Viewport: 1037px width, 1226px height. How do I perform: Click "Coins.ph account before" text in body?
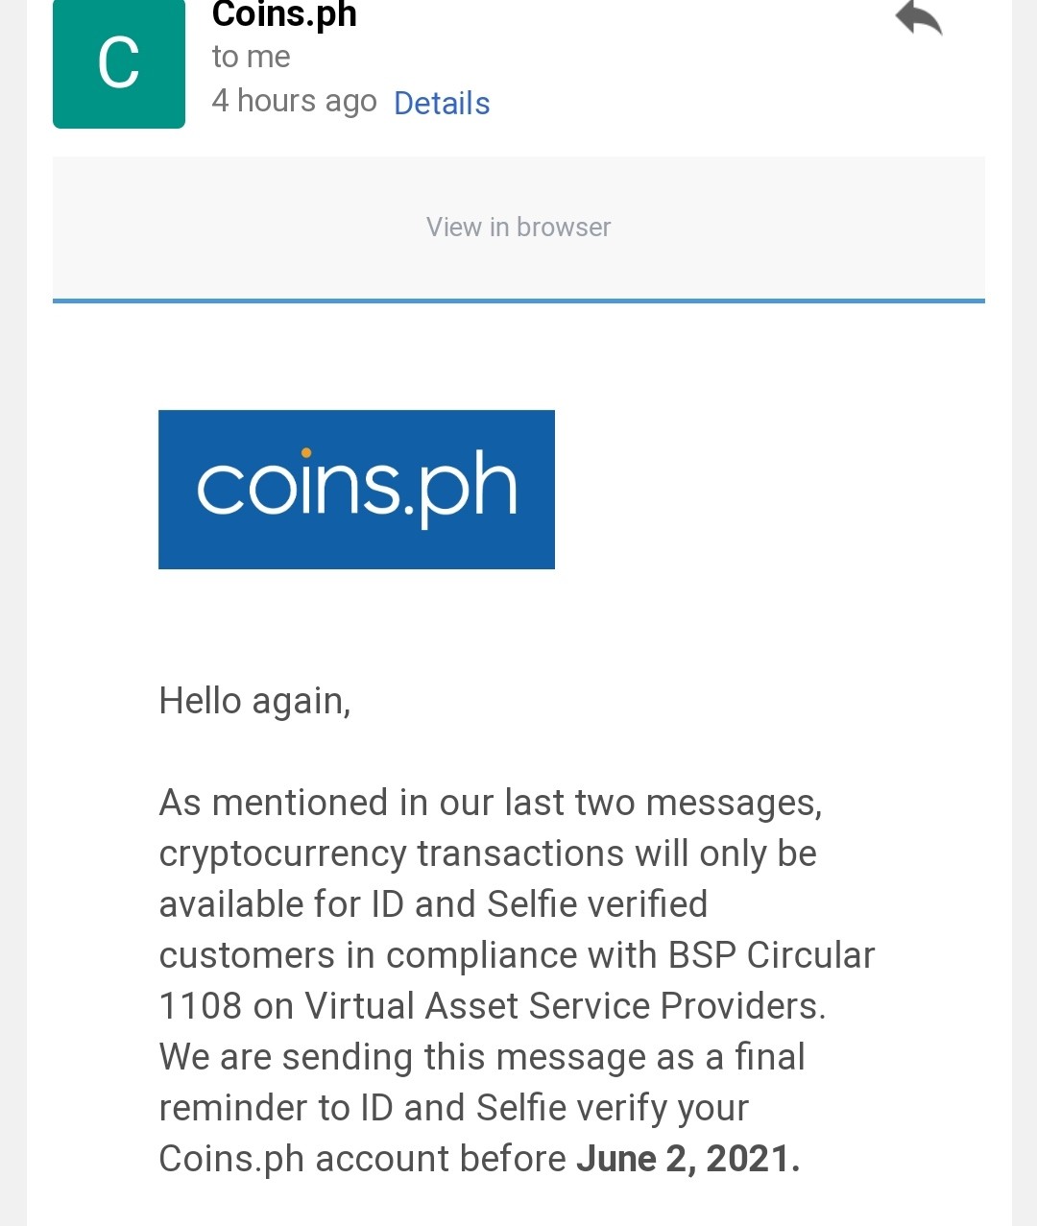pos(363,1159)
